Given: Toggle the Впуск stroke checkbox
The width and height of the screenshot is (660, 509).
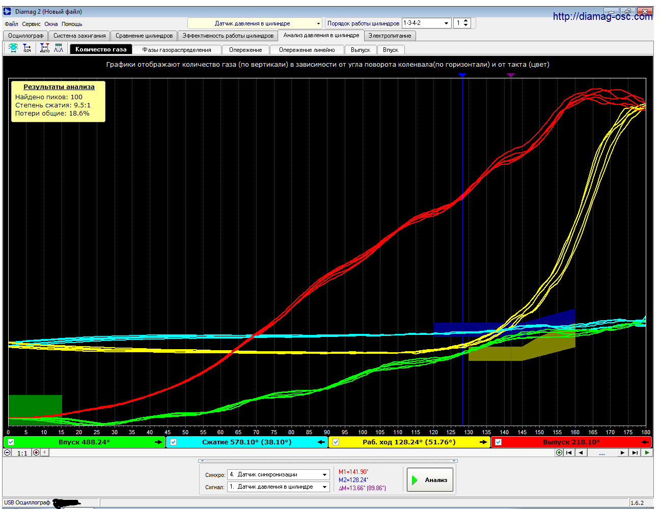Looking at the screenshot, I should pos(11,442).
